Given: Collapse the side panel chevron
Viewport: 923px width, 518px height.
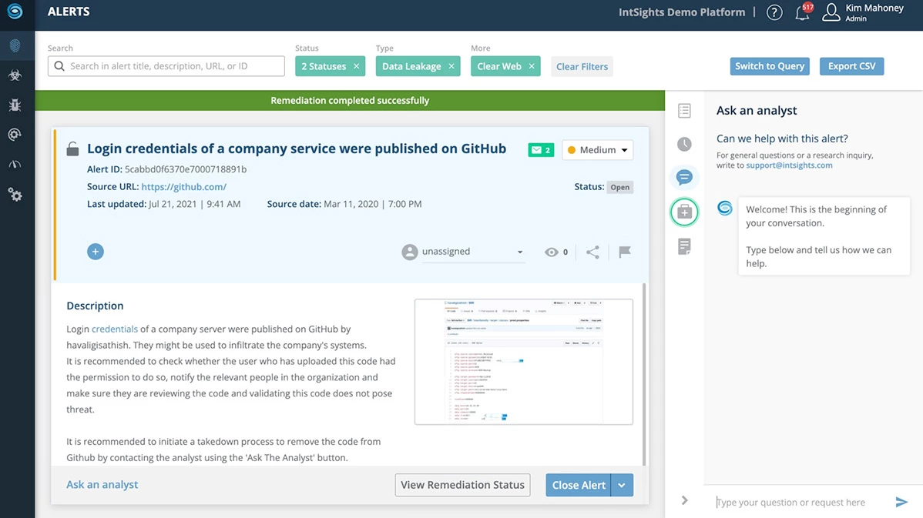Looking at the screenshot, I should 684,500.
